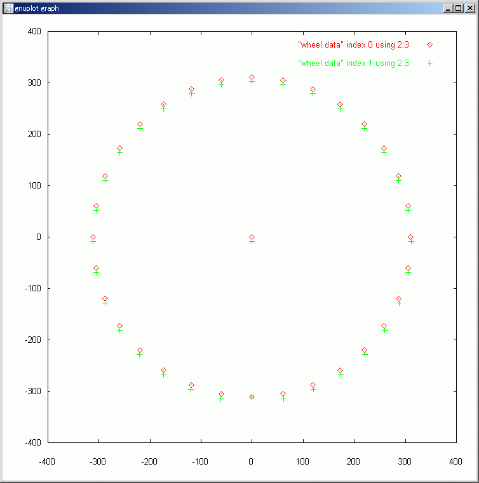
Task: Click the 'gnuplot graph' window title text
Action: pos(37,8)
